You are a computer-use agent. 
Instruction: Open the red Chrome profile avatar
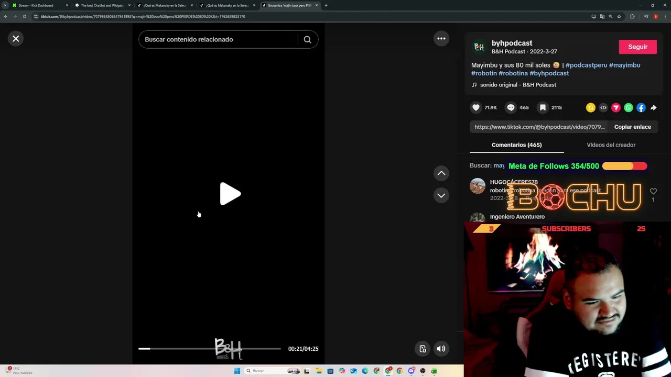pos(655,16)
